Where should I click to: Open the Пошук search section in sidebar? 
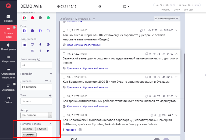pos(8,18)
